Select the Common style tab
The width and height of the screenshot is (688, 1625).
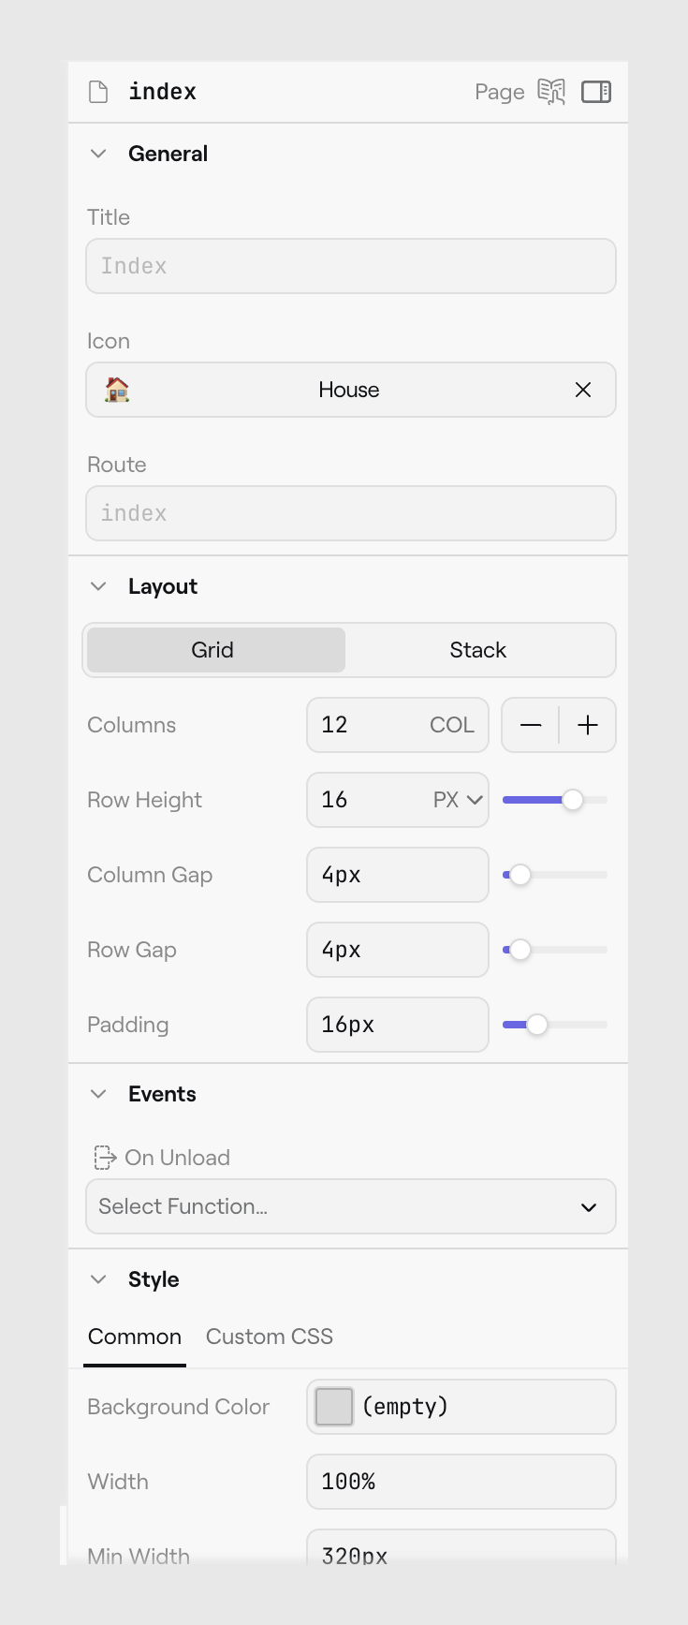click(x=135, y=1337)
